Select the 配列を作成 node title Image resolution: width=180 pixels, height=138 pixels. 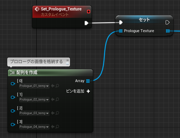point(27,73)
